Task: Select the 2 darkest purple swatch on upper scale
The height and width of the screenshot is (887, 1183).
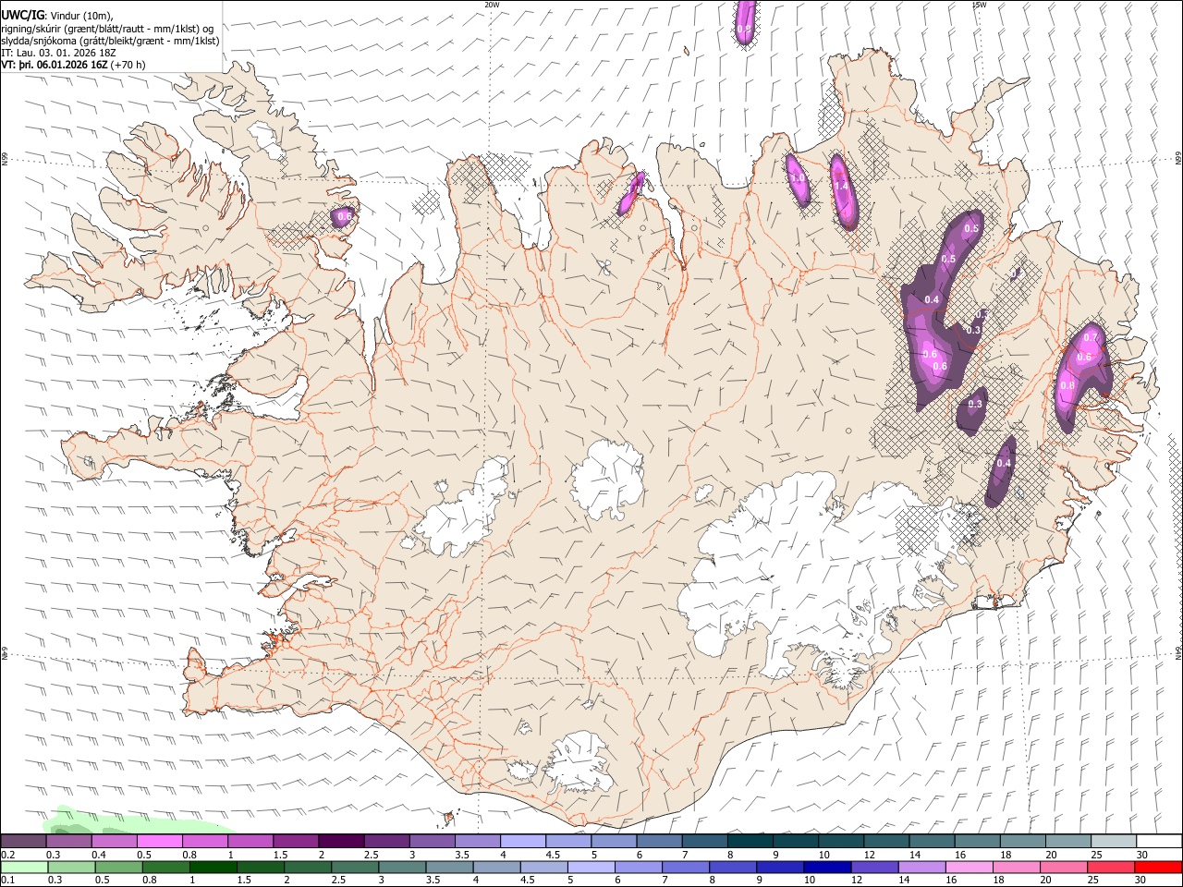Action: click(341, 841)
